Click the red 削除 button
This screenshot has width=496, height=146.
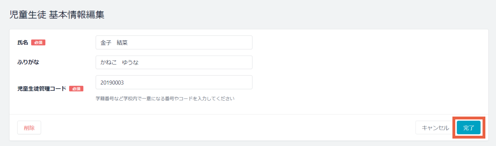tap(29, 128)
